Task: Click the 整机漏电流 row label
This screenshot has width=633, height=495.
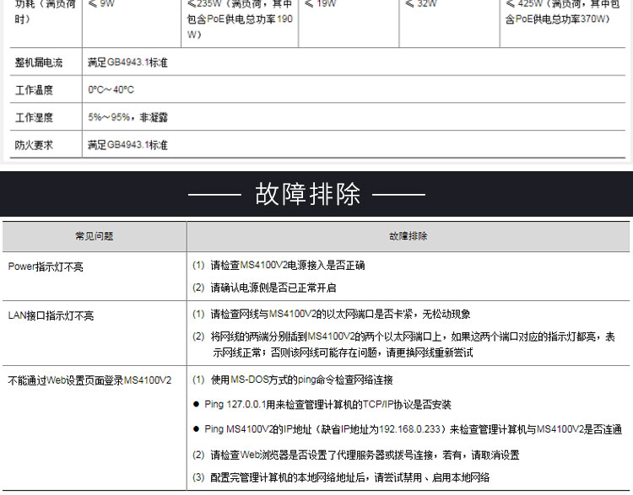Action: coord(39,62)
